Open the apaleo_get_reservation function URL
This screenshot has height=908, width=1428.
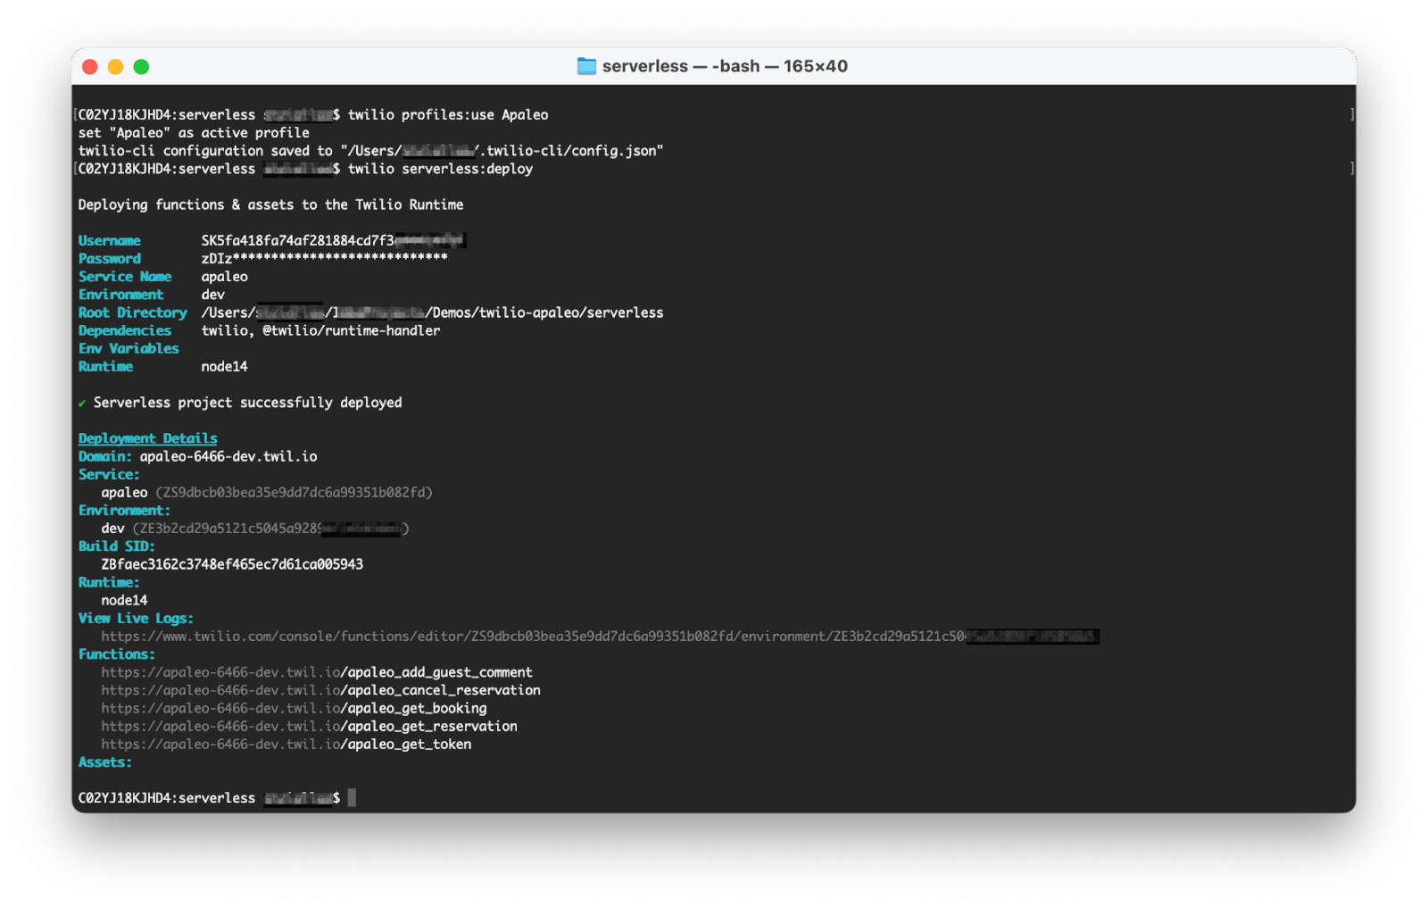tap(309, 726)
